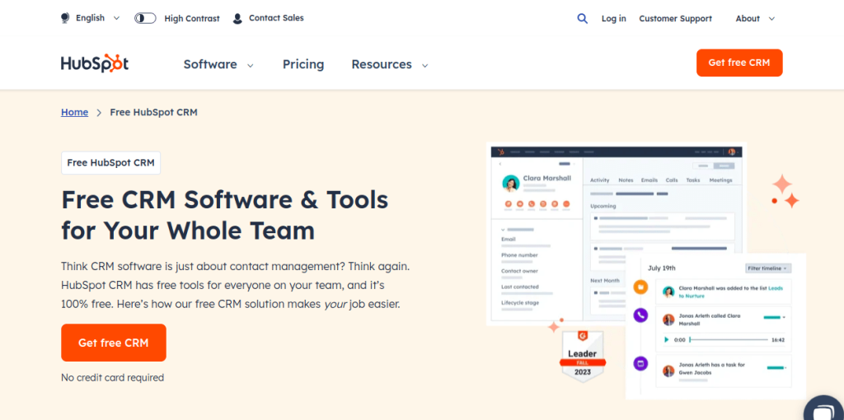Click the 'Phone number' field label
Image resolution: width=844 pixels, height=420 pixels.
tap(519, 255)
